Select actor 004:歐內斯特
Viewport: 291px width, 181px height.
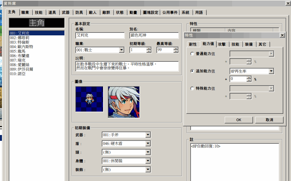click(37, 47)
